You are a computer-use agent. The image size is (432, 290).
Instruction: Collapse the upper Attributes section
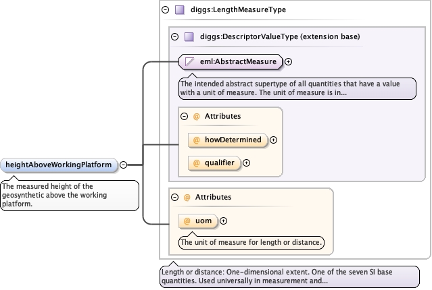(x=184, y=116)
